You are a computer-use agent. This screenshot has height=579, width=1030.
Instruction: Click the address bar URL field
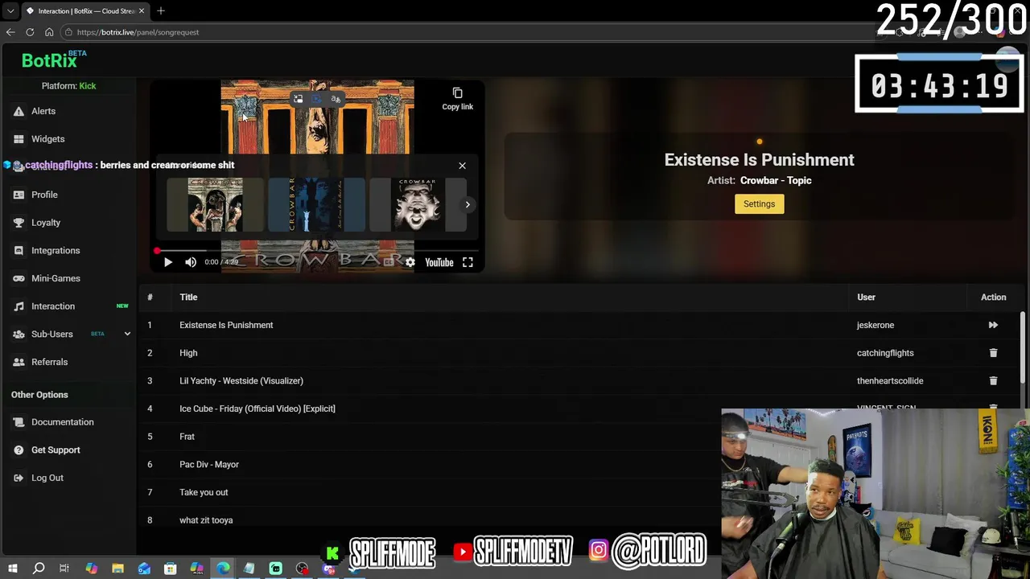(x=467, y=32)
